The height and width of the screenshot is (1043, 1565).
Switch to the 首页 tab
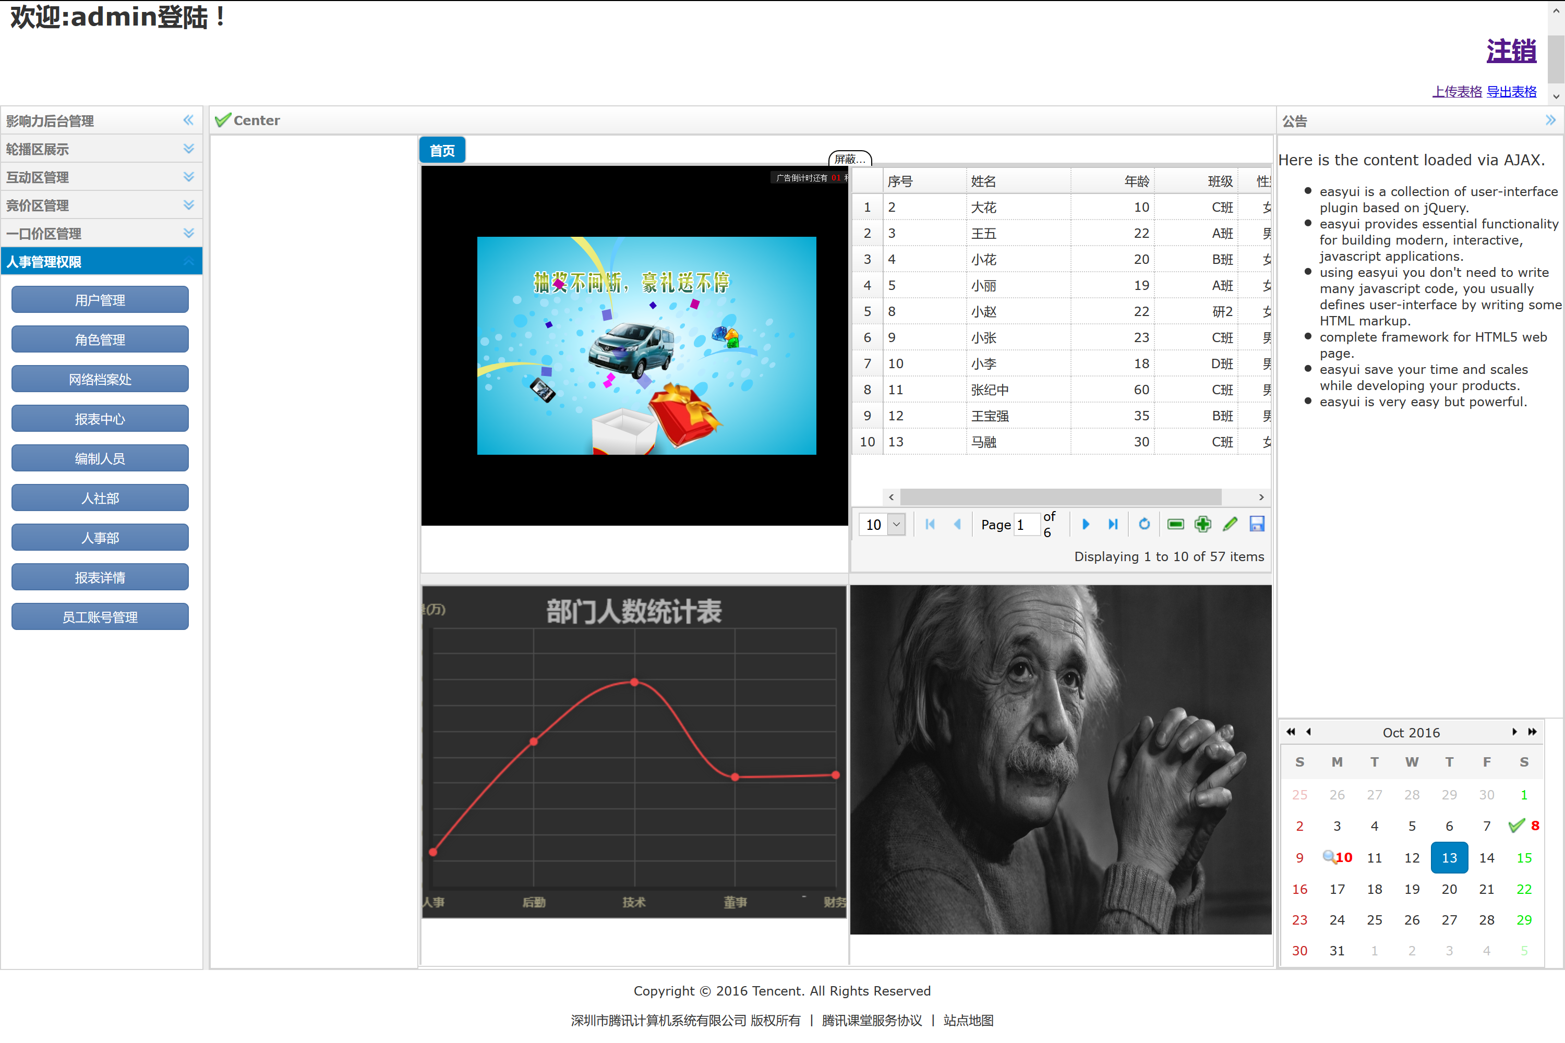point(442,150)
